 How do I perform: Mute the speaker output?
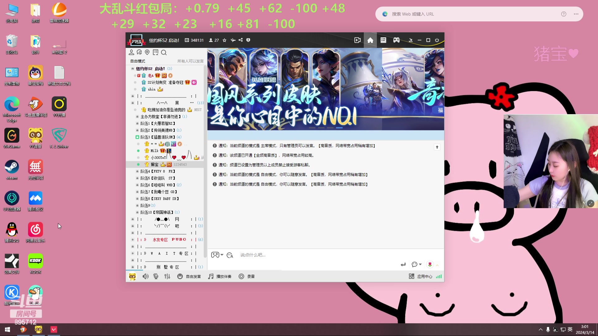coord(145,276)
